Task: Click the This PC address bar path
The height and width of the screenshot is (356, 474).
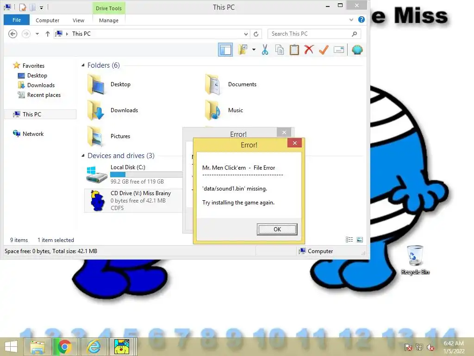Action: click(81, 33)
